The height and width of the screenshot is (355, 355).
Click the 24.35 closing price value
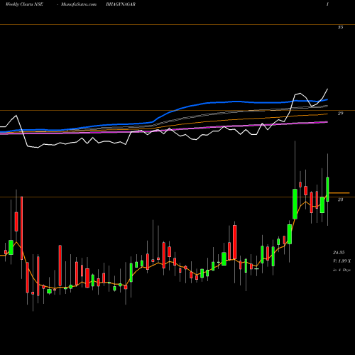pyautogui.click(x=339, y=253)
